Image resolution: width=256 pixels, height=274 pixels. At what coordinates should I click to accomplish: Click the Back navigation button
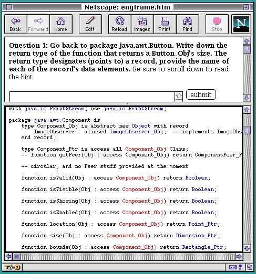tap(15, 24)
